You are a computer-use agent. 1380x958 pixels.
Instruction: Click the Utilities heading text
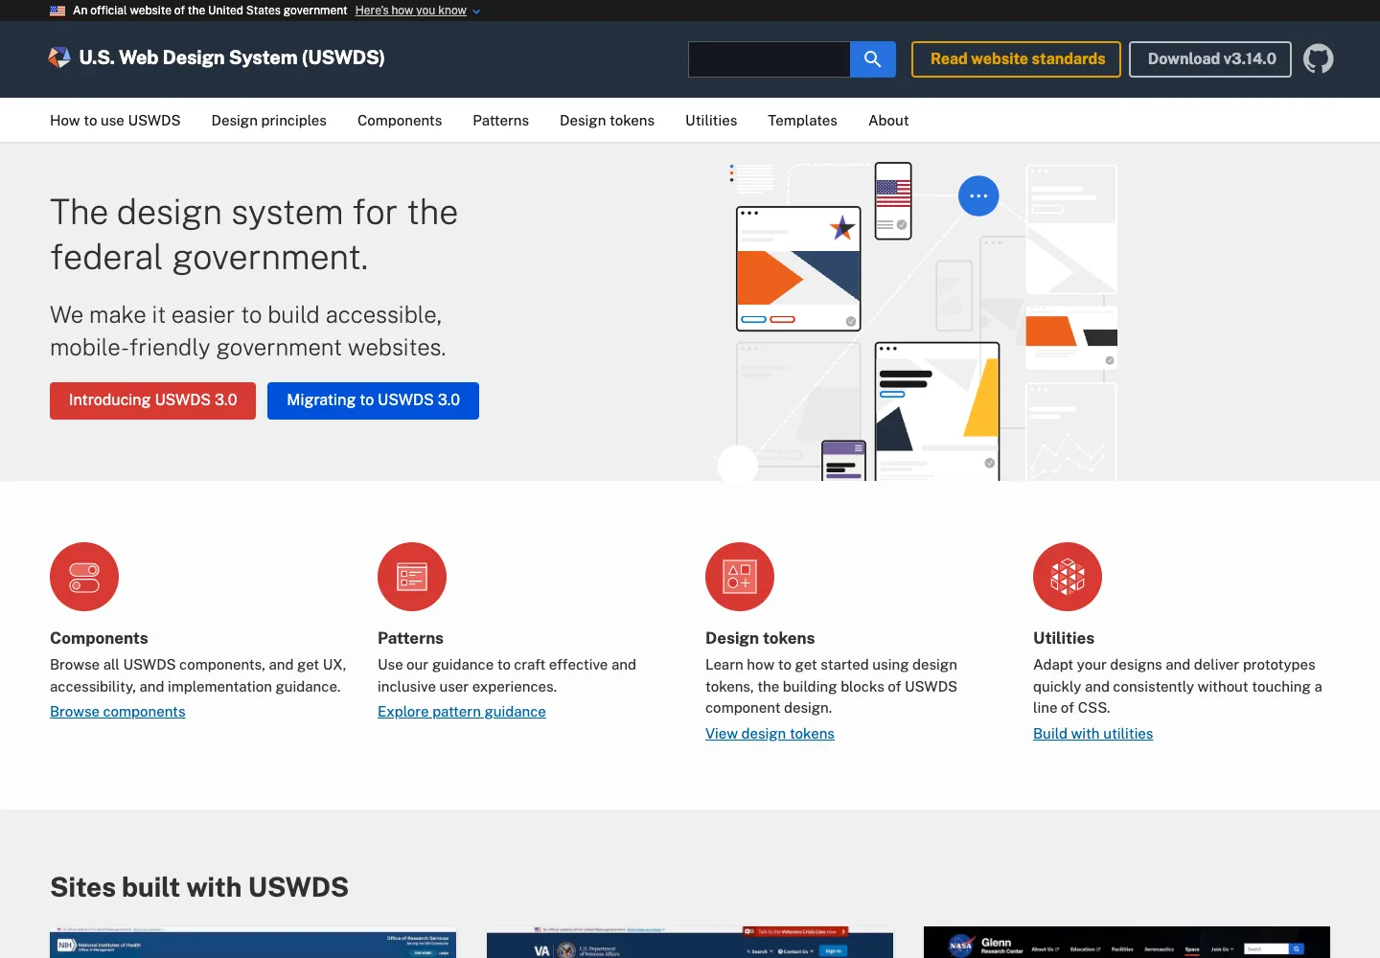tap(1064, 638)
